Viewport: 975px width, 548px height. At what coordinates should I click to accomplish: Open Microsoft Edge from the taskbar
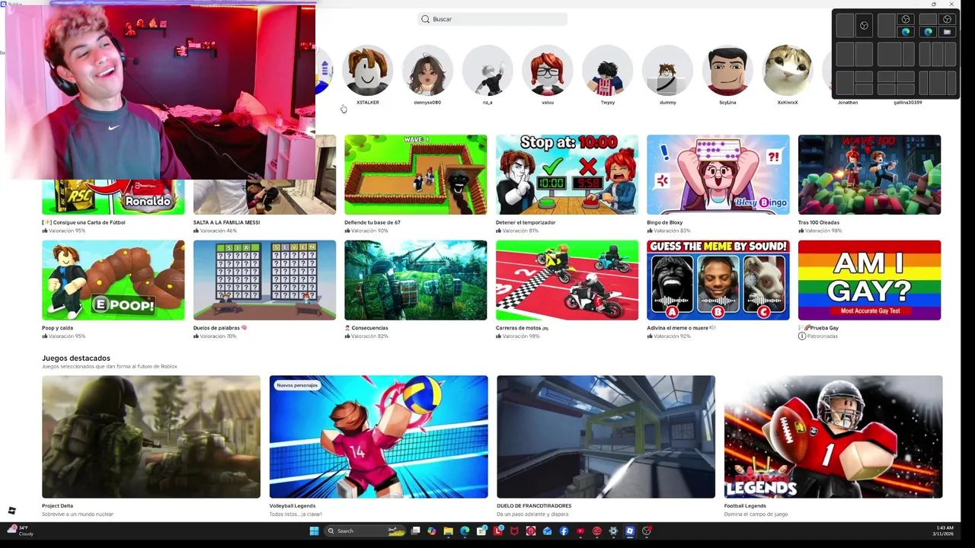point(465,530)
